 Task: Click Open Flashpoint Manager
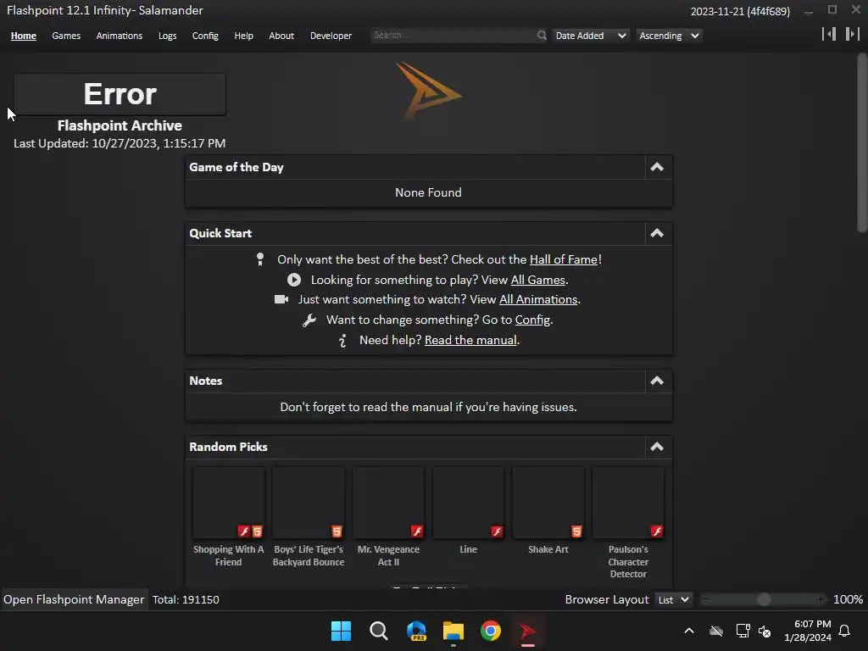point(74,599)
